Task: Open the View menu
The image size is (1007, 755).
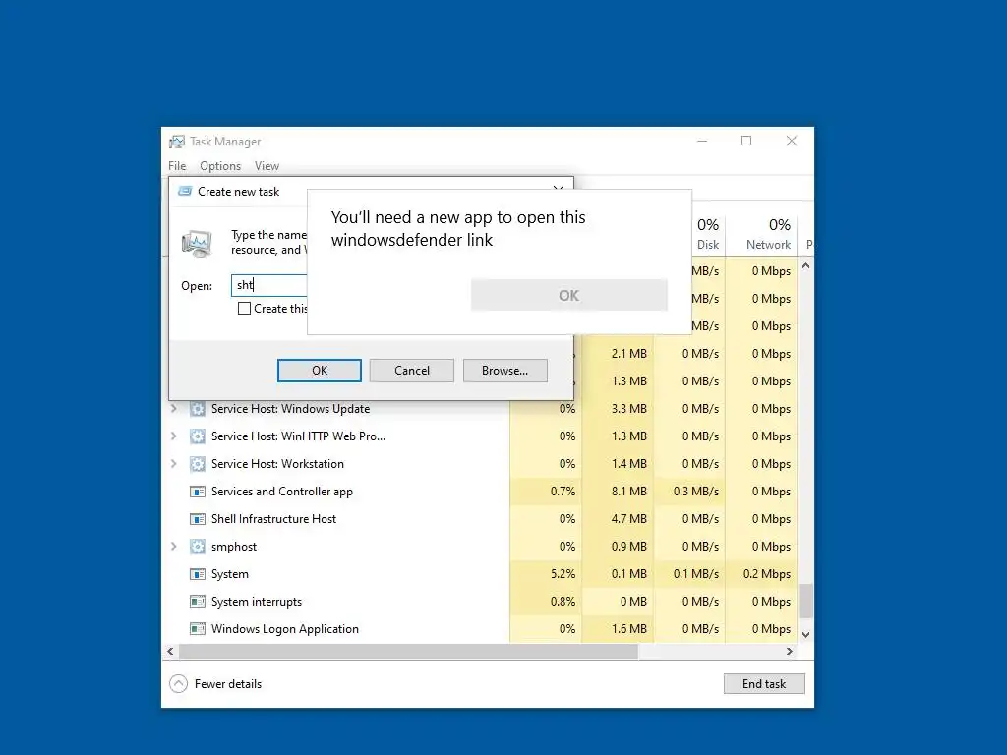Action: coord(267,166)
